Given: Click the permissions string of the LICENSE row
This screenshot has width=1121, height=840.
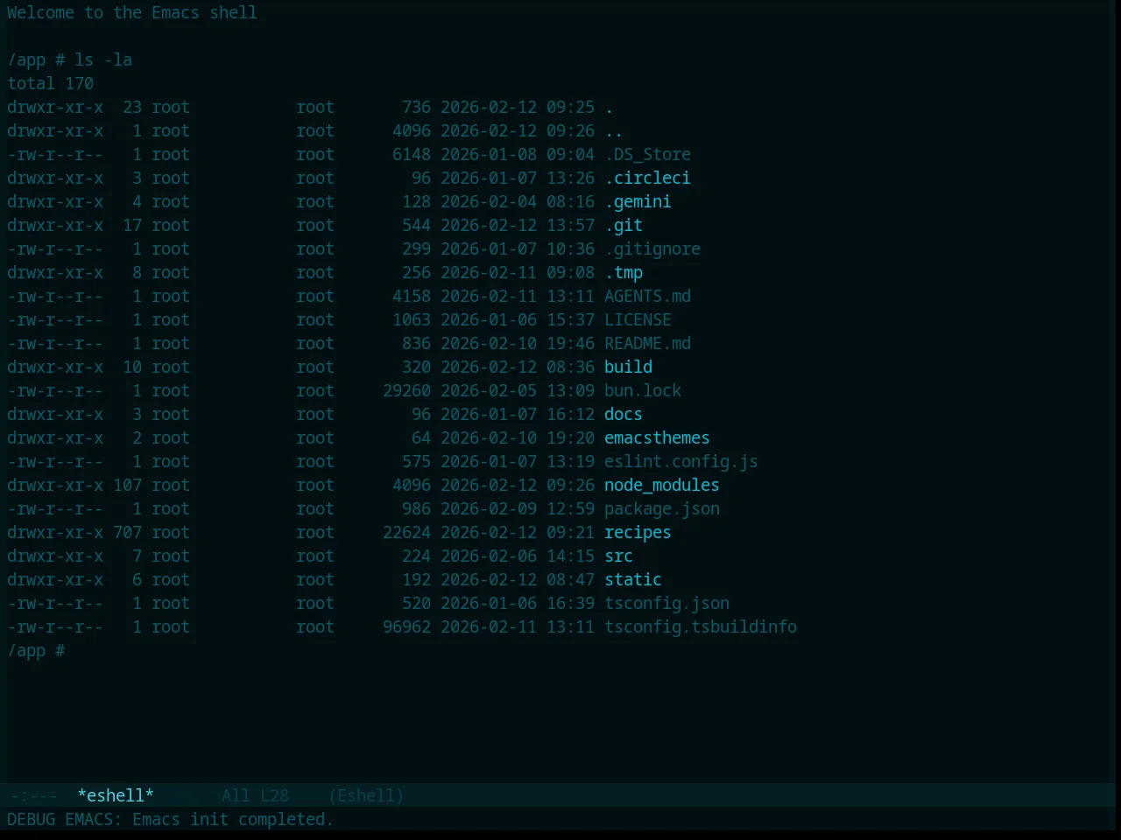Looking at the screenshot, I should tap(55, 319).
